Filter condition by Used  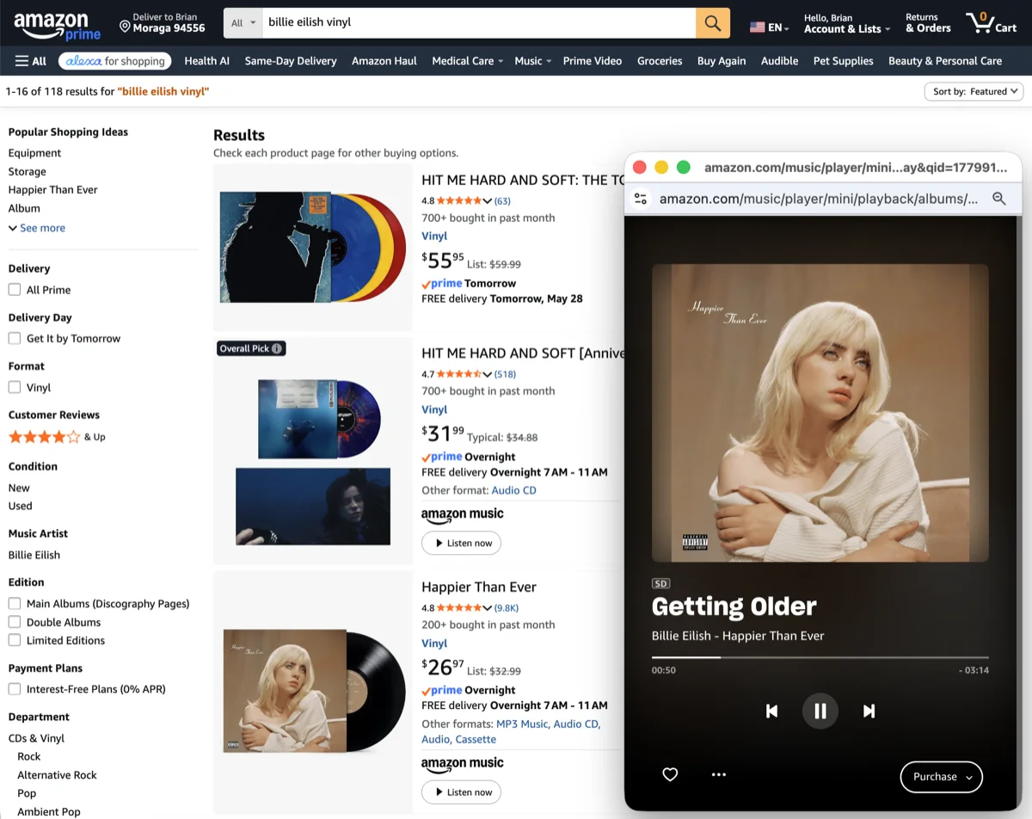pyautogui.click(x=20, y=506)
